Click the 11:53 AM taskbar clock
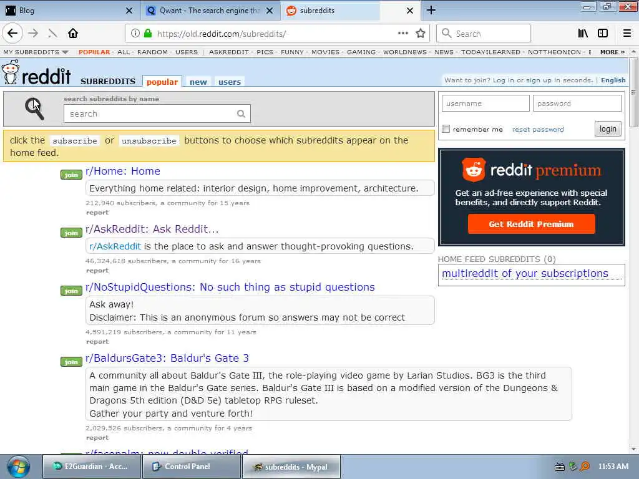 (613, 467)
